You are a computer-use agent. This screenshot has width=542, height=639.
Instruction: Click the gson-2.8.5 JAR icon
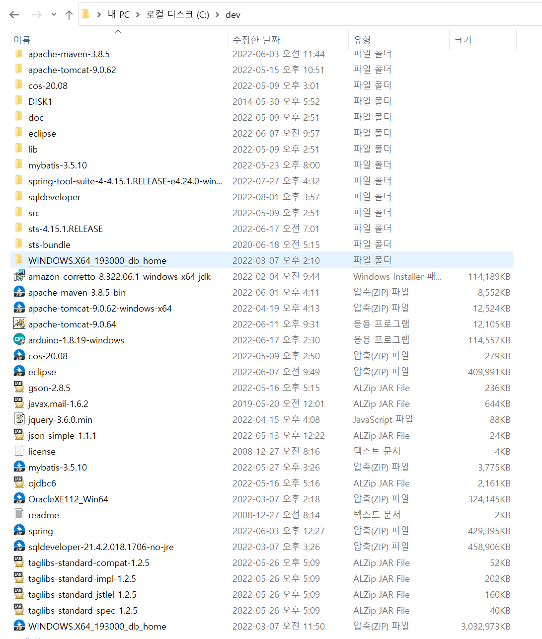tap(19, 388)
